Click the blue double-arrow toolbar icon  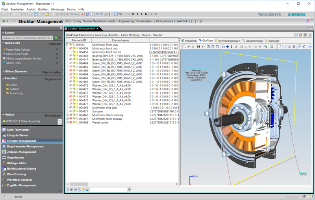click(x=72, y=14)
